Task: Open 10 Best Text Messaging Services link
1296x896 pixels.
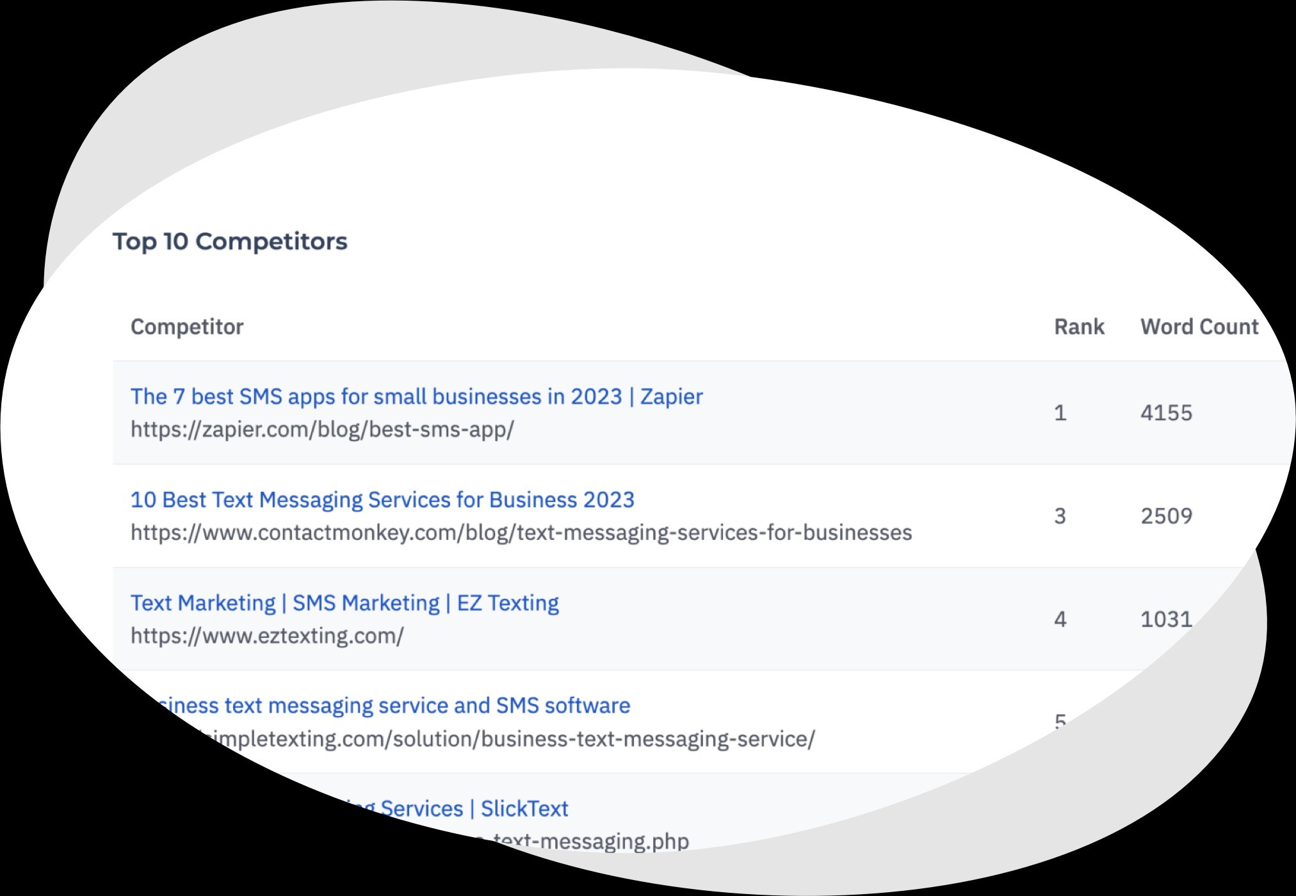Action: (382, 500)
